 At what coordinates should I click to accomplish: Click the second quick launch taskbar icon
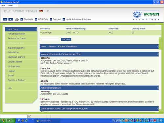coord(23,121)
